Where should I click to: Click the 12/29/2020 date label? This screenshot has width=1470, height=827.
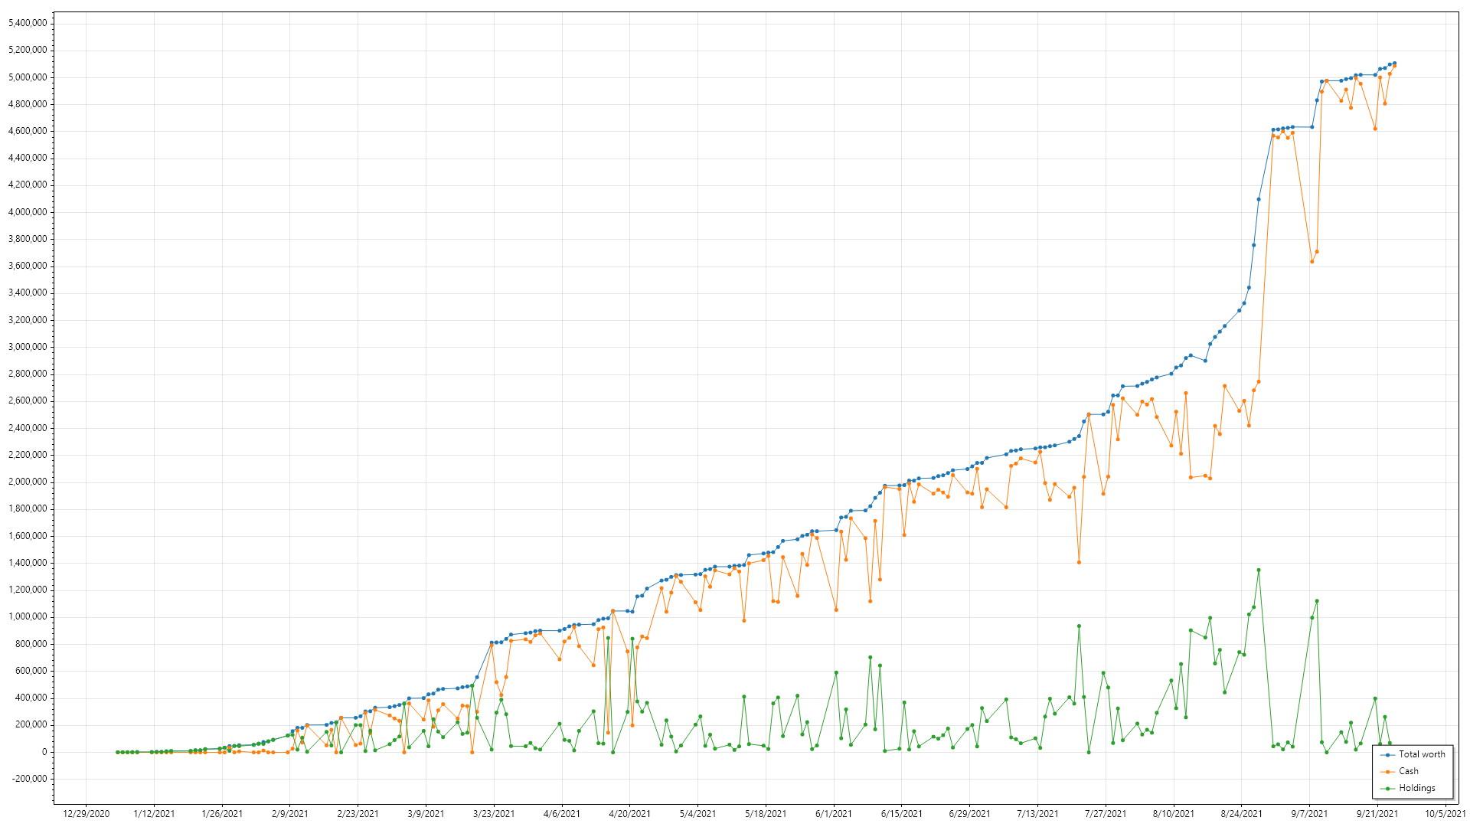click(x=86, y=814)
